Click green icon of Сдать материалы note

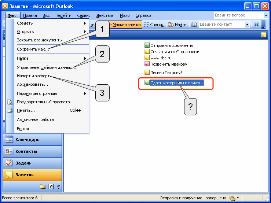point(147,82)
